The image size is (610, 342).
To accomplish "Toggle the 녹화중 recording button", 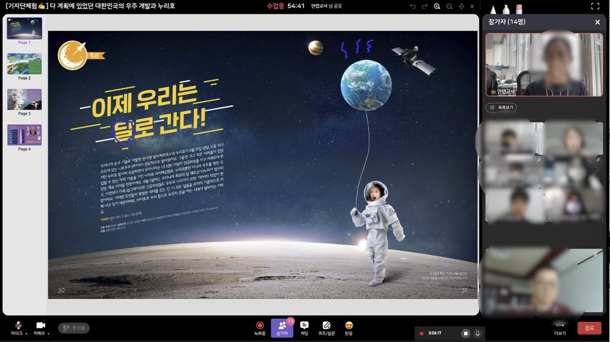I will 260,327.
